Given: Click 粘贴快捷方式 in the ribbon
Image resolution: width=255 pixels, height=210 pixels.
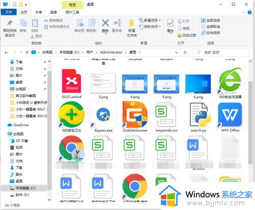Looking at the screenshot, I should tap(57, 27).
